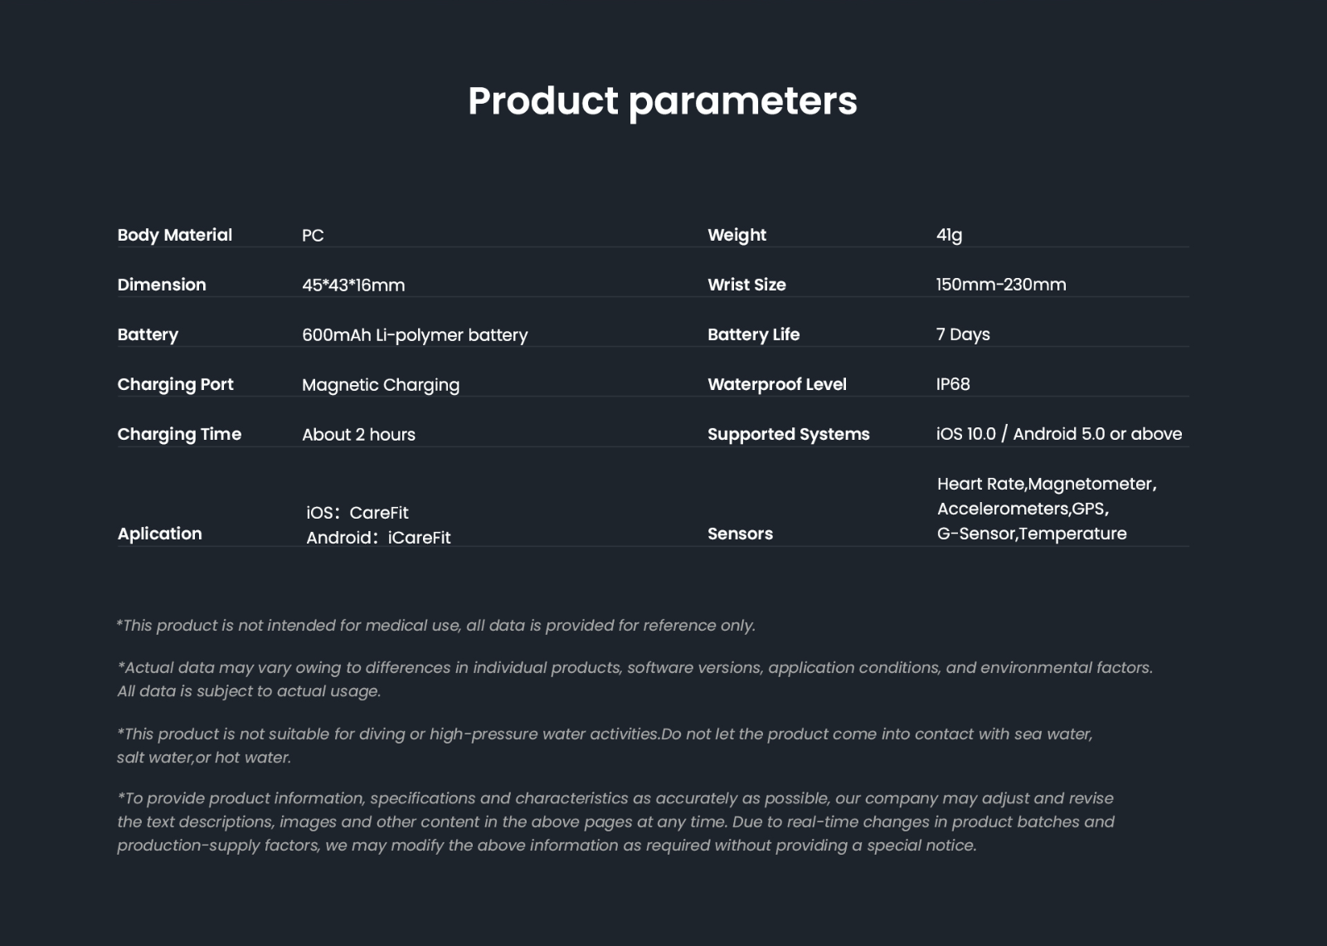1327x946 pixels.
Task: Click the Magnetic Charging value
Action: 381,385
